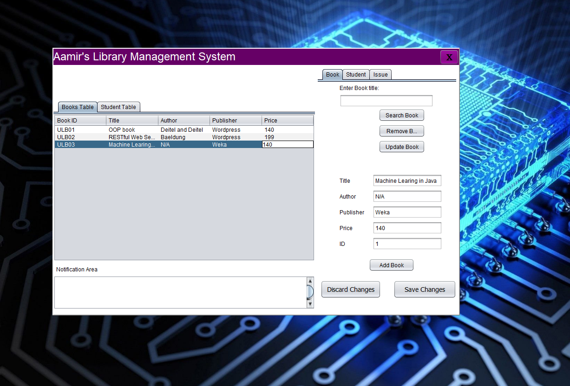Click the Author field containing N/A
This screenshot has width=570, height=386.
click(407, 196)
